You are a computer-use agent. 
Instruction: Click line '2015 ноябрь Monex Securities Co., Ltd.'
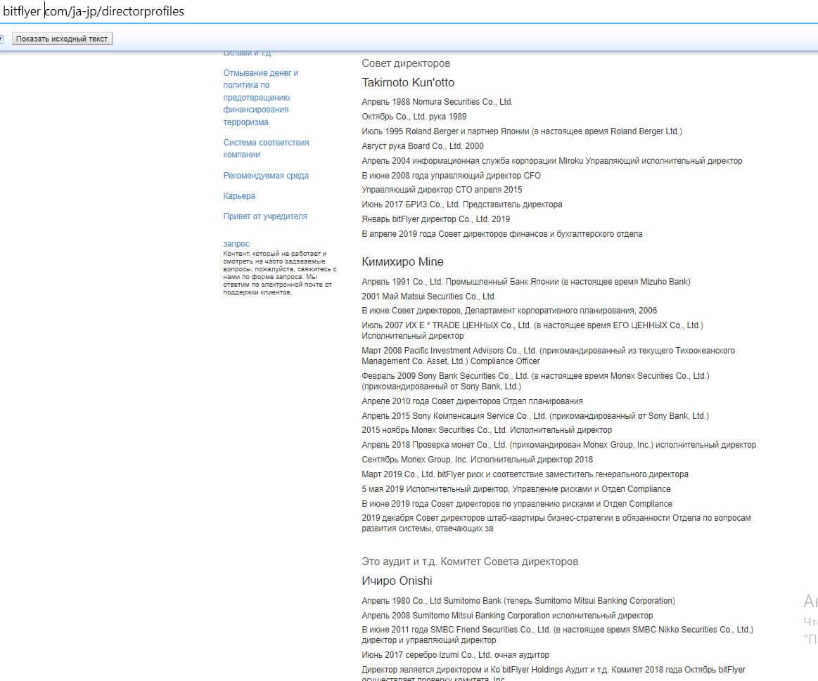click(x=487, y=430)
